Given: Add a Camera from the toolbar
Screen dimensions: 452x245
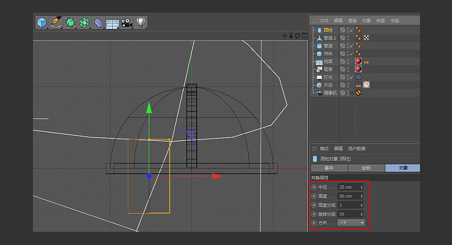Looking at the screenshot, I should coord(127,23).
